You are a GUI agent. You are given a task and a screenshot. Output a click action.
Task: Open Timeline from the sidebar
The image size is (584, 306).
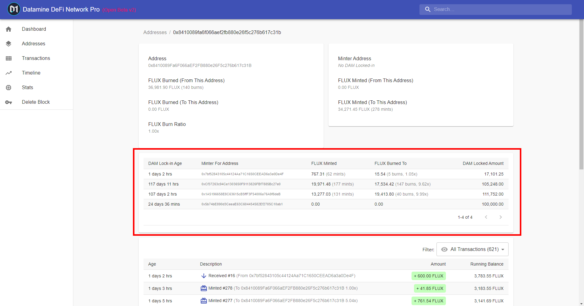36,73
